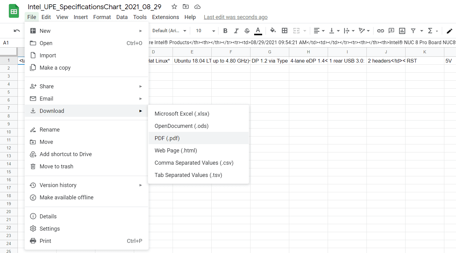Click the pencil editing mode icon

(x=449, y=31)
